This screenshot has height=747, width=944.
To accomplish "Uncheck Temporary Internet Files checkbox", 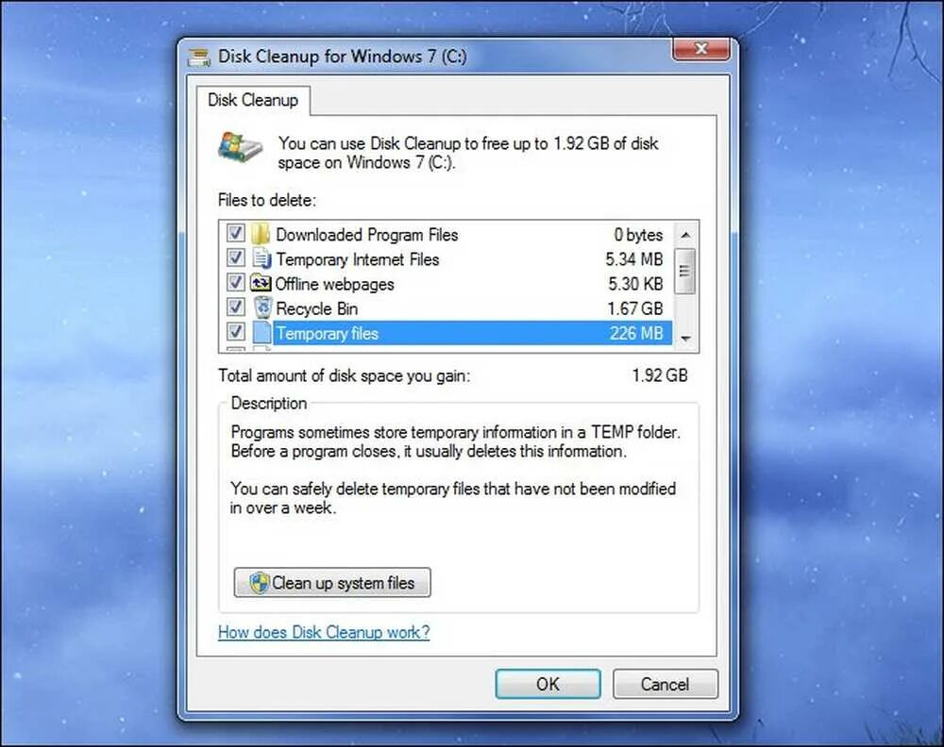I will tap(235, 257).
